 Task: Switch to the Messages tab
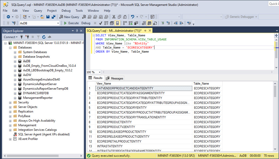coord(115,78)
